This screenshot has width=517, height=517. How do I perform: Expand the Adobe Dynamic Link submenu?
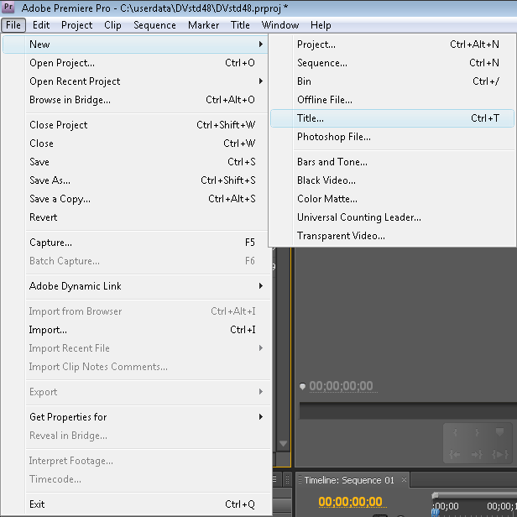(135, 286)
